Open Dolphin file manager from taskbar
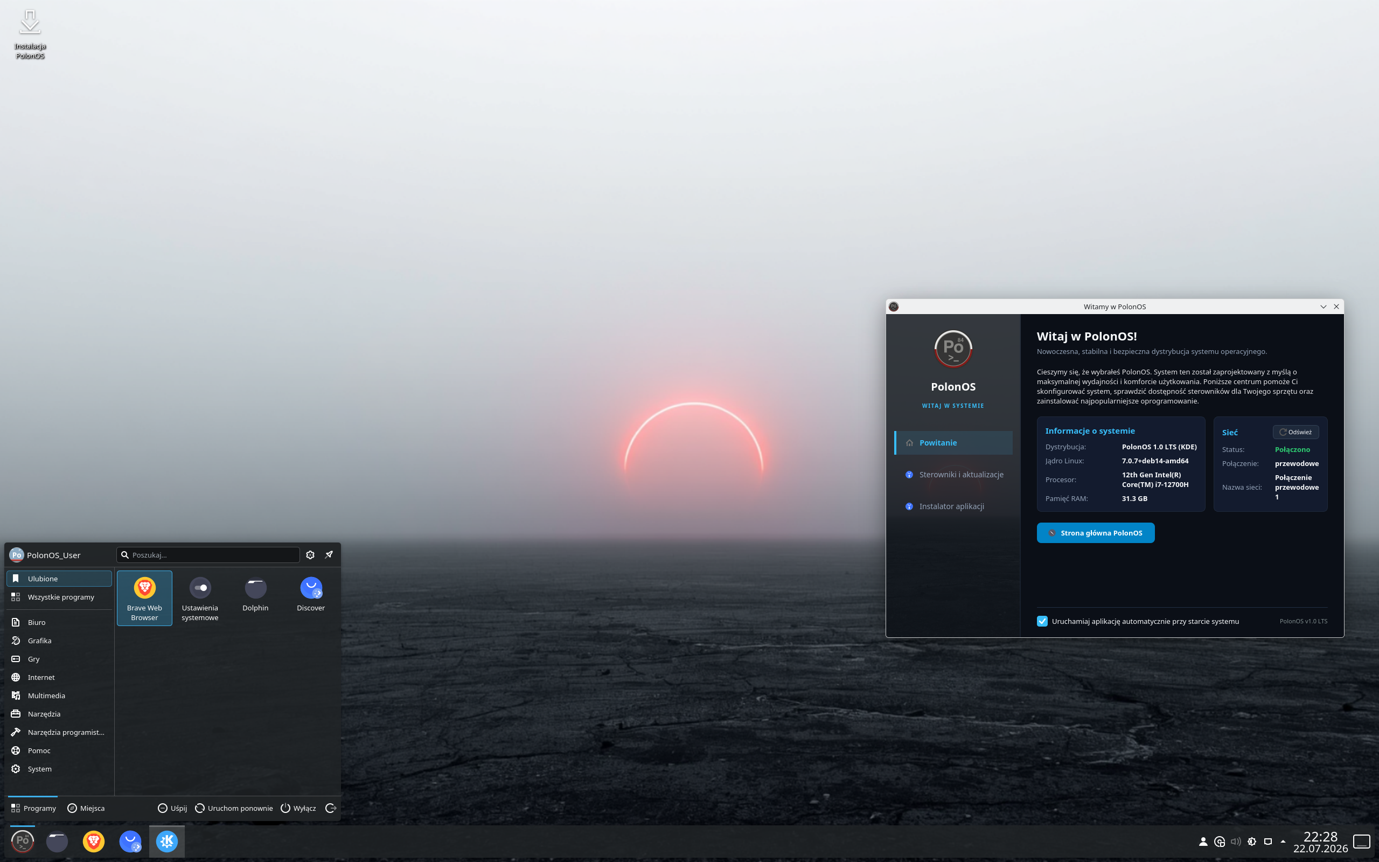 point(57,842)
